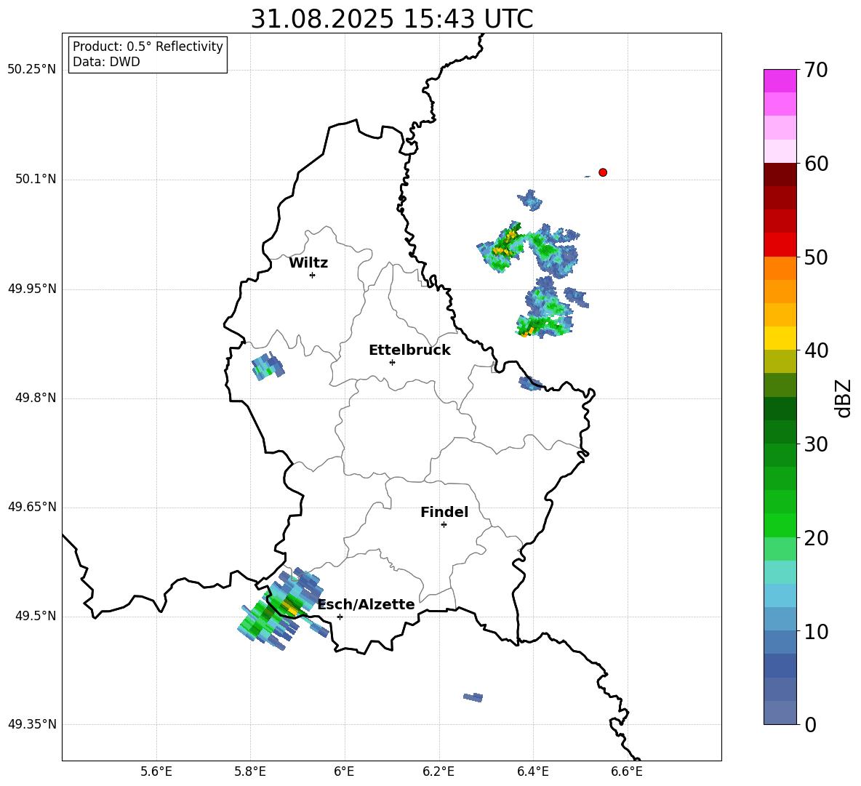Click the 5.6°E longitude label
Screen dimensions: 861x786
156,771
